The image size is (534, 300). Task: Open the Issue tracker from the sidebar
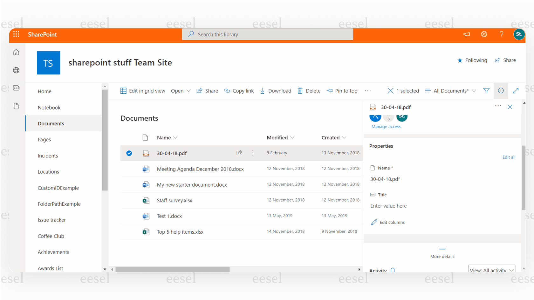click(x=51, y=220)
